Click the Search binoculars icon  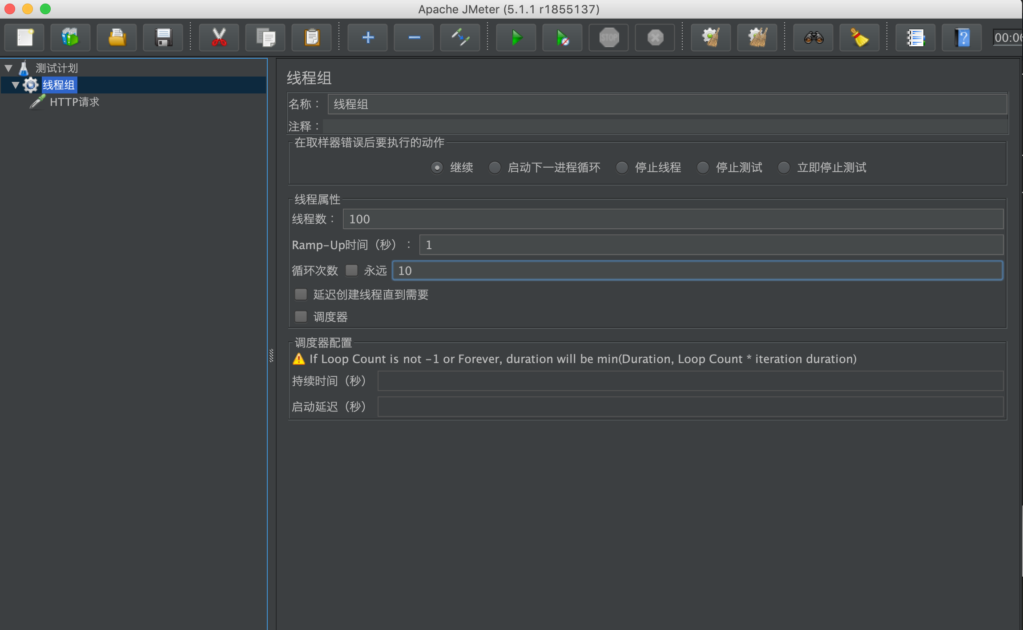tap(813, 38)
